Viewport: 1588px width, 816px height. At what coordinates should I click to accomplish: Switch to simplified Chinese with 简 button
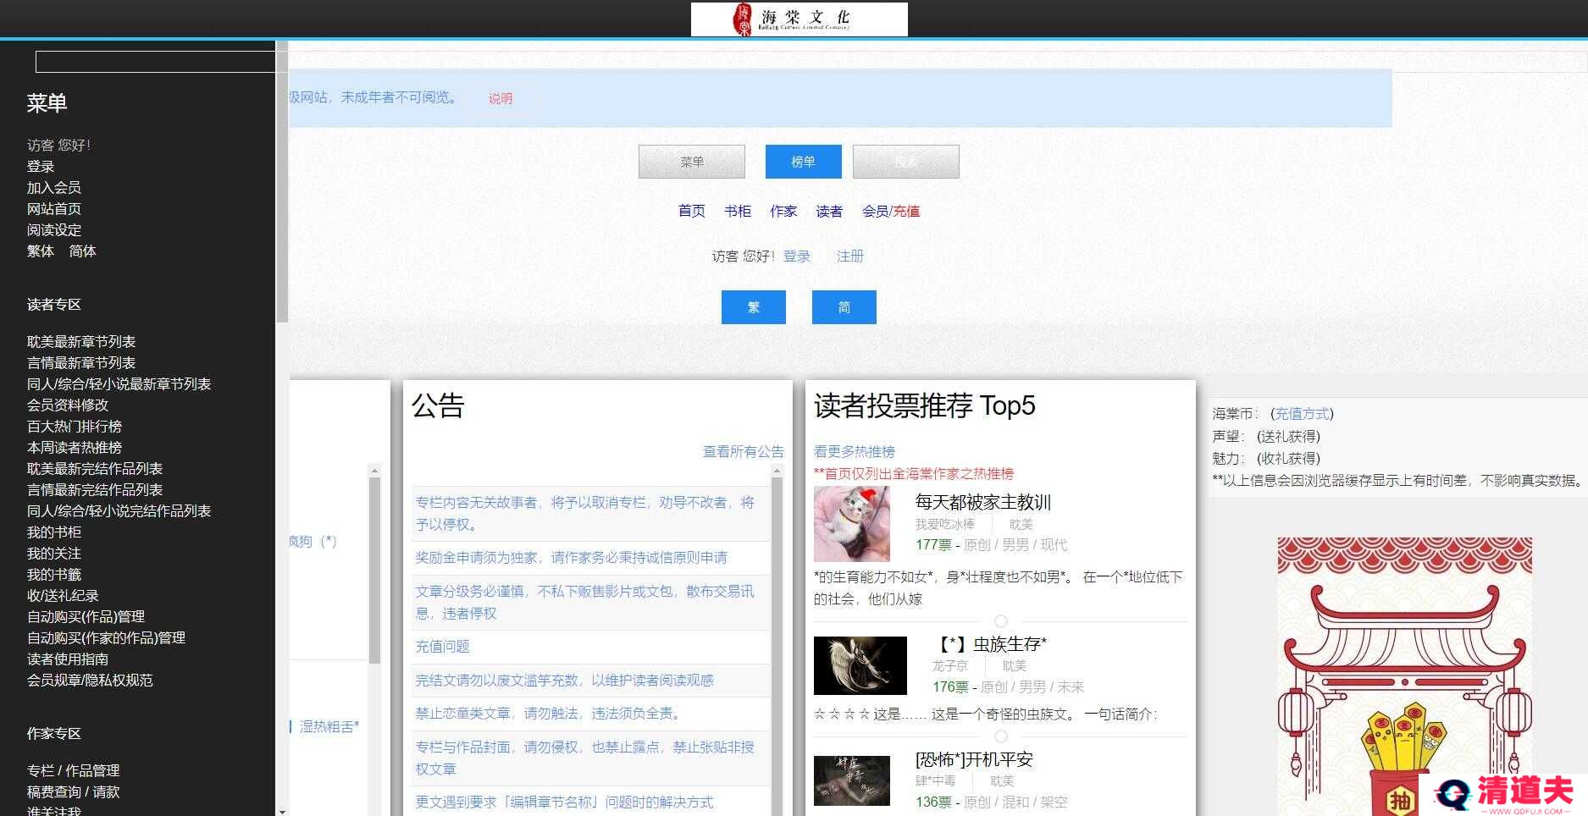tap(844, 307)
